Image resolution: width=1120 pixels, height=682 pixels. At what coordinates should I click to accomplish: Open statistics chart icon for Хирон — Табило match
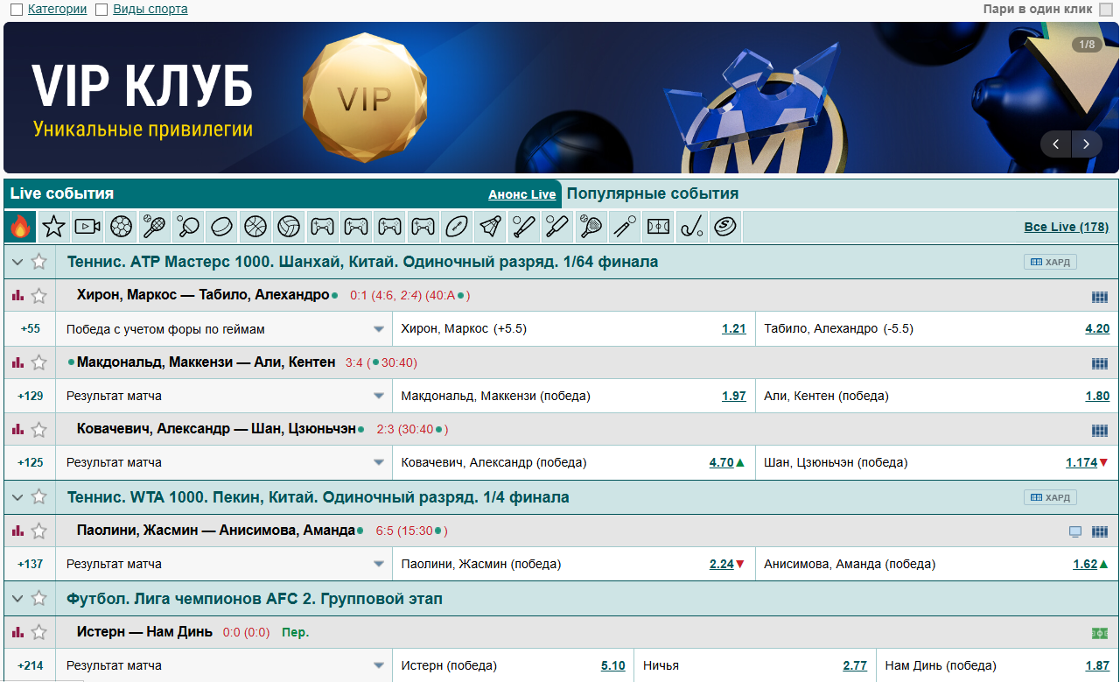pos(17,296)
